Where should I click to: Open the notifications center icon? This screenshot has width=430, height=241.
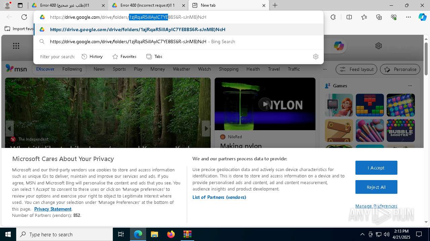(419, 234)
